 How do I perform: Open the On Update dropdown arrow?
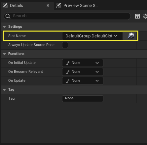(x=97, y=81)
